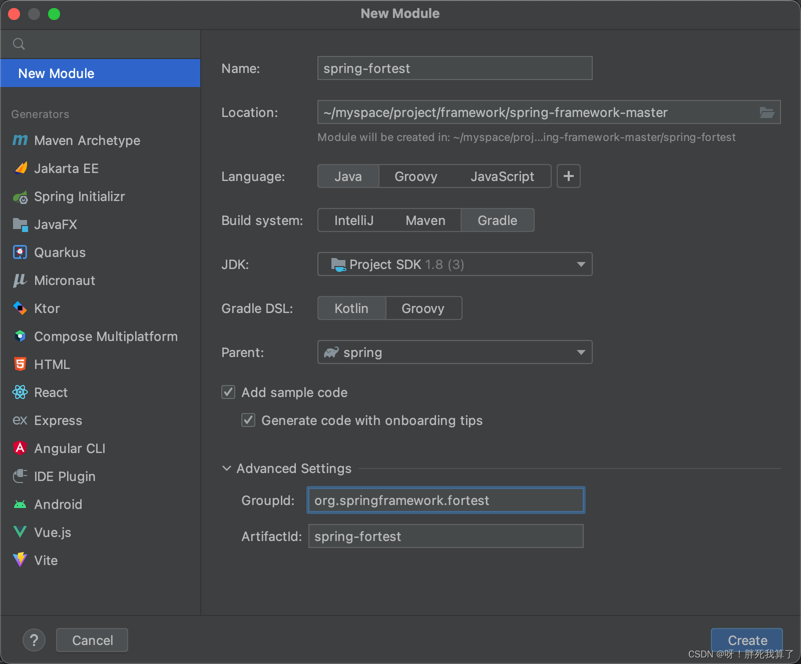Click the JavaFX generator icon
The height and width of the screenshot is (664, 801).
point(20,225)
